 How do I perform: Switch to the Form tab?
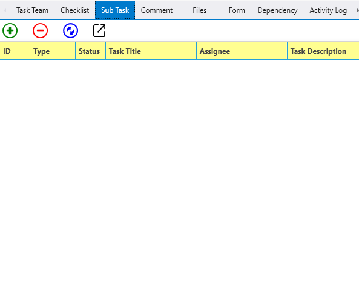click(237, 10)
